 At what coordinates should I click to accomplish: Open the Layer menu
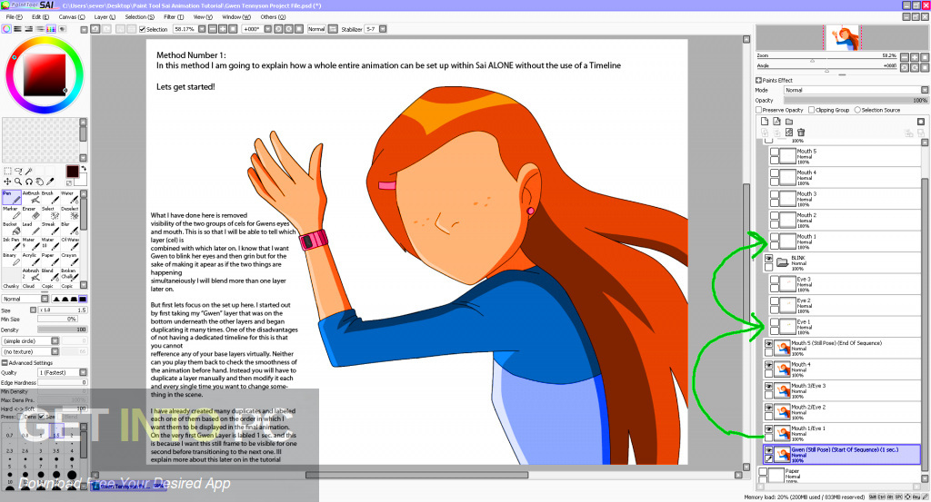(105, 17)
